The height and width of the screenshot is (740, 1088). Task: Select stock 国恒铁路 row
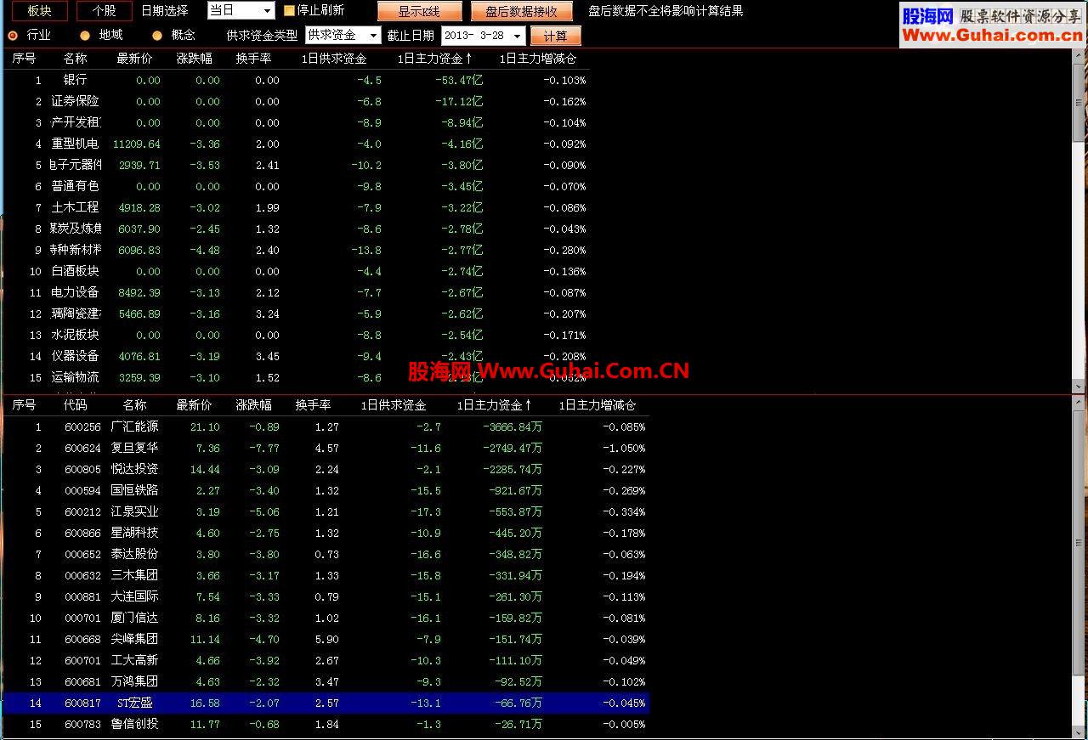(x=326, y=490)
